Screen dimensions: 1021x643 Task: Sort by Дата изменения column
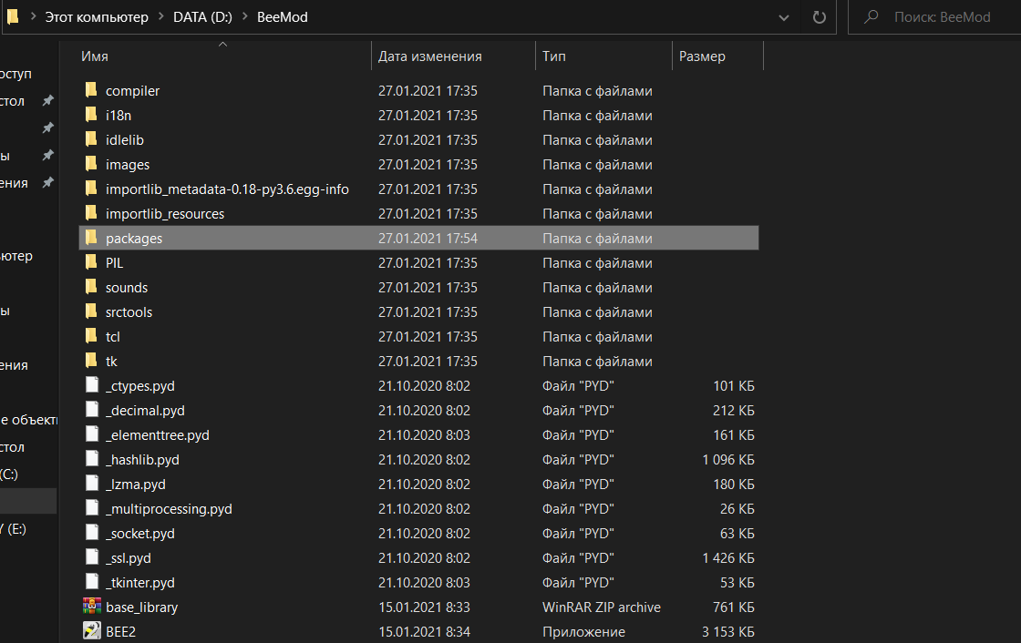point(429,56)
